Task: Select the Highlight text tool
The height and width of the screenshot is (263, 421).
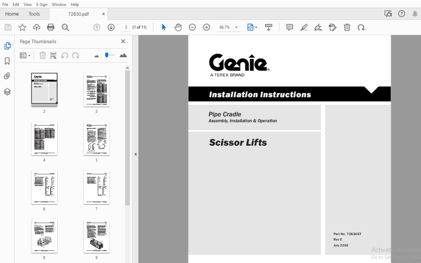Action: click(304, 27)
